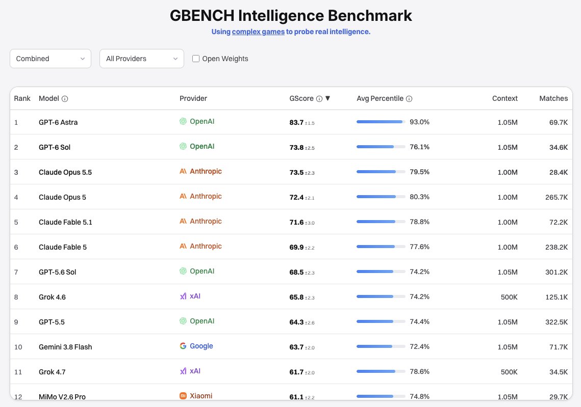Image resolution: width=581 pixels, height=407 pixels.
Task: Select the Claude Opus 5 model name
Action: click(x=62, y=197)
